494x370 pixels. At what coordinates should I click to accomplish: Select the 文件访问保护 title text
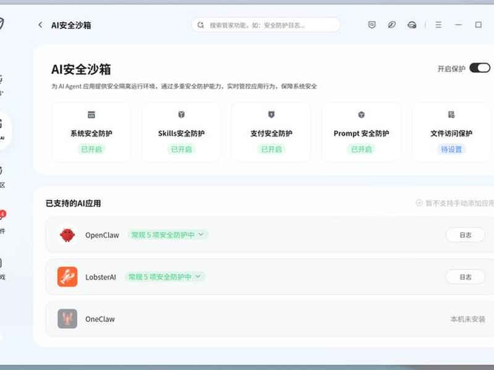coord(451,133)
